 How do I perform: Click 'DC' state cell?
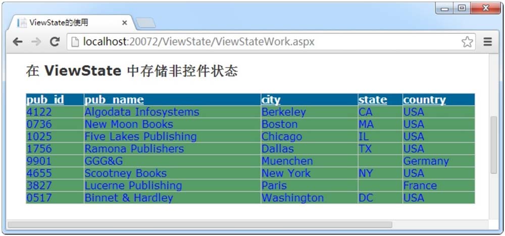[380, 198]
